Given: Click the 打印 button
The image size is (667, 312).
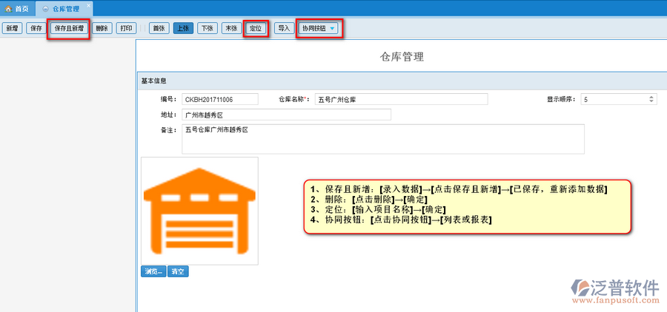Looking at the screenshot, I should tap(127, 29).
